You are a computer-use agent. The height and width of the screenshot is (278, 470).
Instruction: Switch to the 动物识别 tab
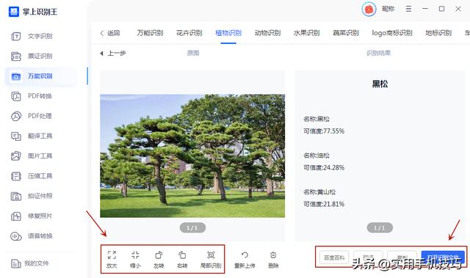click(x=267, y=33)
